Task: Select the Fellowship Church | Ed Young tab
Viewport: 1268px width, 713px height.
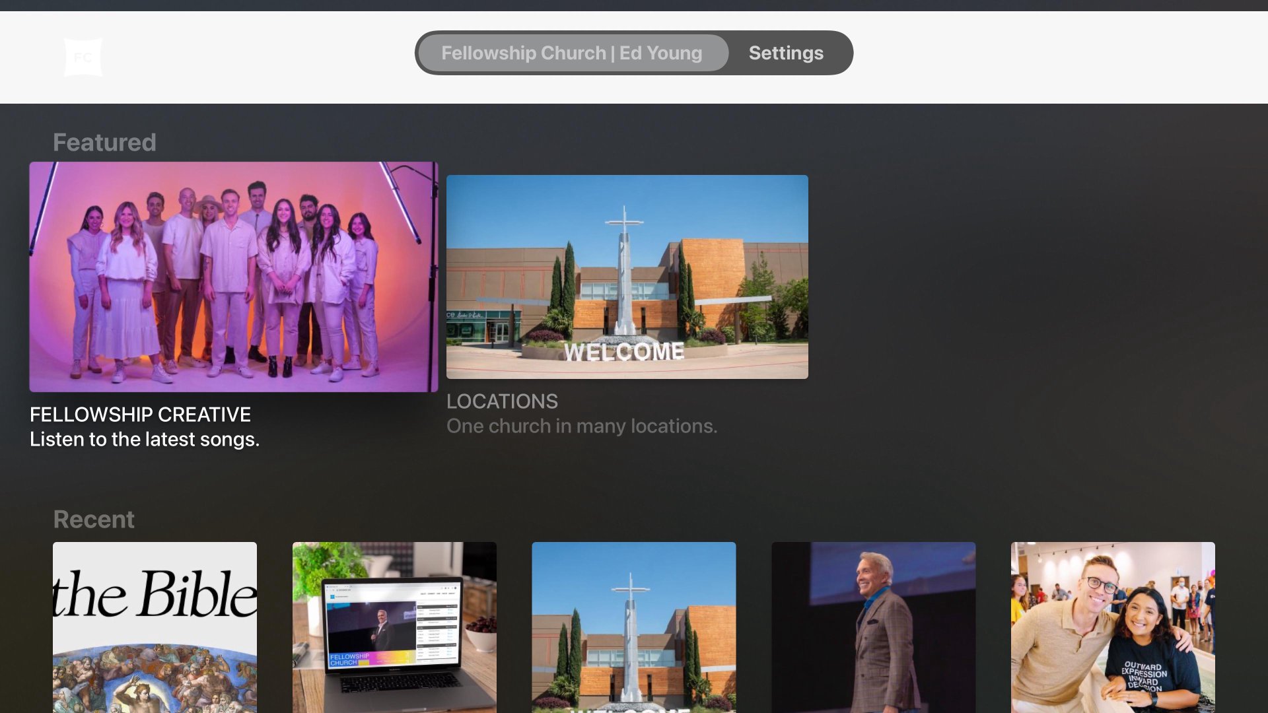Action: [572, 53]
